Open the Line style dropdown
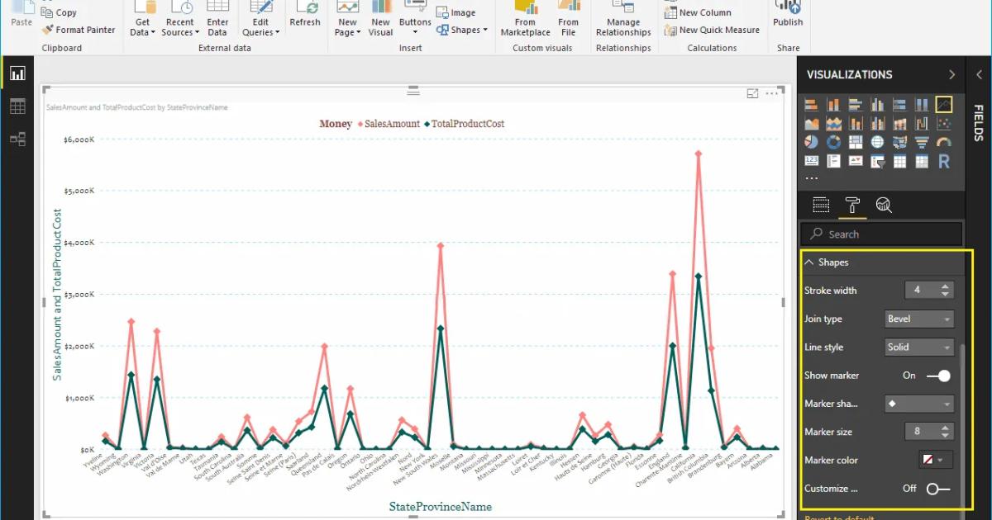992x520 pixels. (918, 347)
